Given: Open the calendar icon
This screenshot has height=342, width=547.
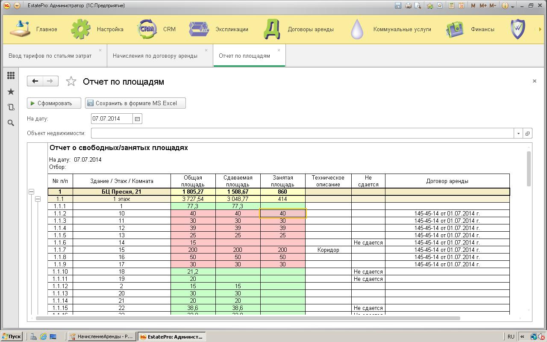Looking at the screenshot, I should 462,6.
